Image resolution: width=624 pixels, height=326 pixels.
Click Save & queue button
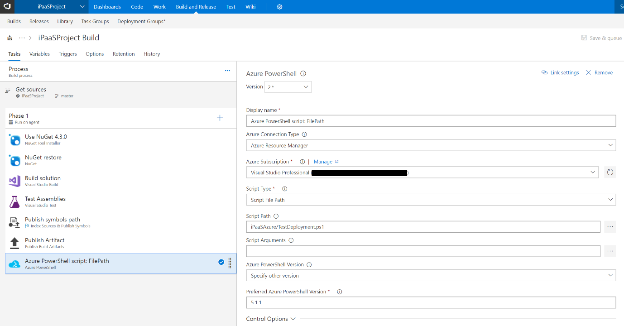(x=601, y=38)
